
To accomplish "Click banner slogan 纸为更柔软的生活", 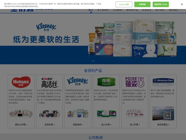I will [x=46, y=39].
